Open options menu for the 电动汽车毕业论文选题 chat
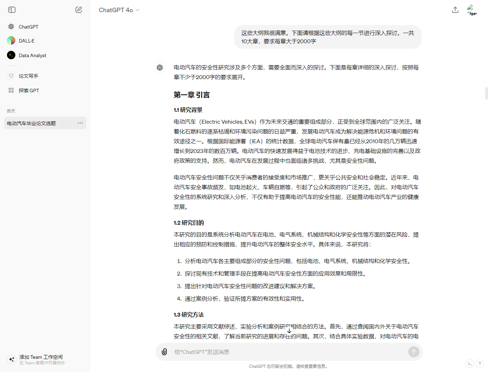Image resolution: width=488 pixels, height=372 pixels. [x=80, y=123]
